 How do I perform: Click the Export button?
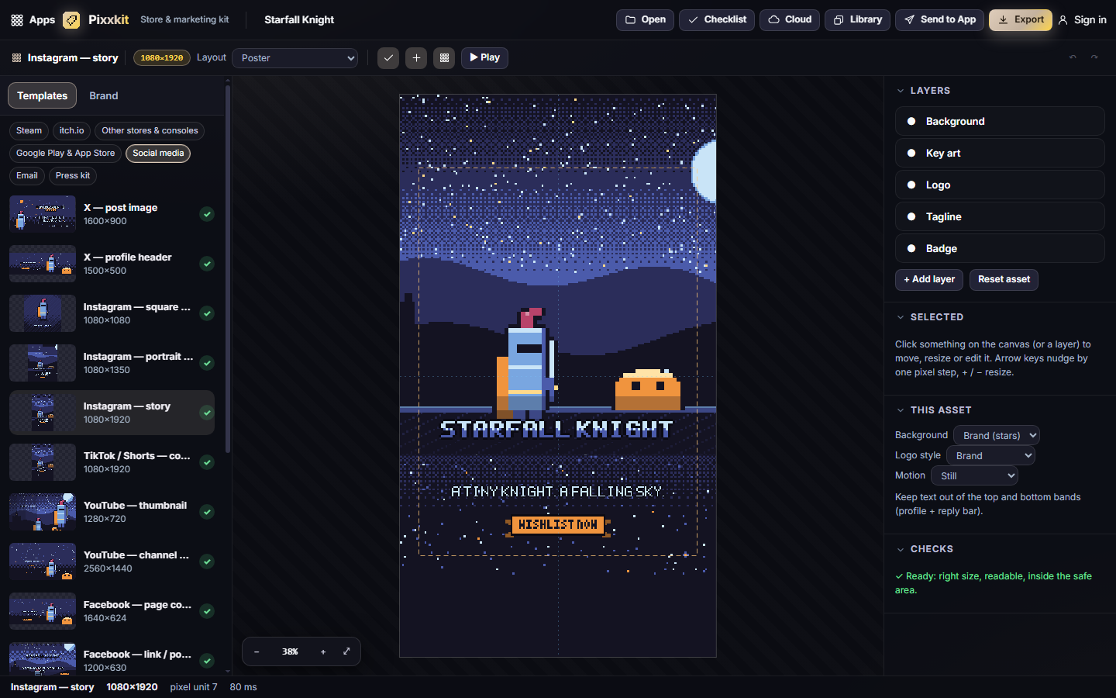pos(1021,20)
